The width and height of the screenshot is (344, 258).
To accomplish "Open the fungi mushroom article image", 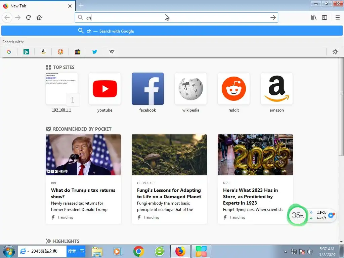I will tap(169, 155).
